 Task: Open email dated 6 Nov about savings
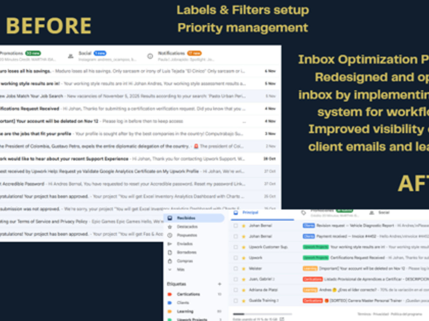click(x=140, y=71)
